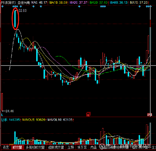Select the 成交量 volume indicator tab

click(x=17, y=147)
